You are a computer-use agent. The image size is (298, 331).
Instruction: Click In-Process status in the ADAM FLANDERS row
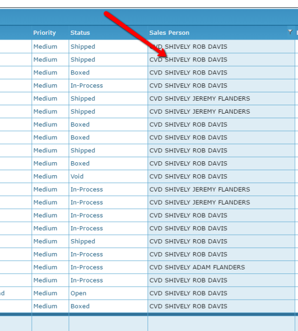(108, 267)
